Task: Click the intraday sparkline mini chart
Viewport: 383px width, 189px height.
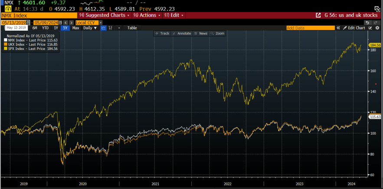Action: point(91,3)
